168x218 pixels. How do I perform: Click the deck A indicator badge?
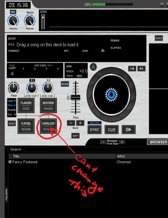93,67
